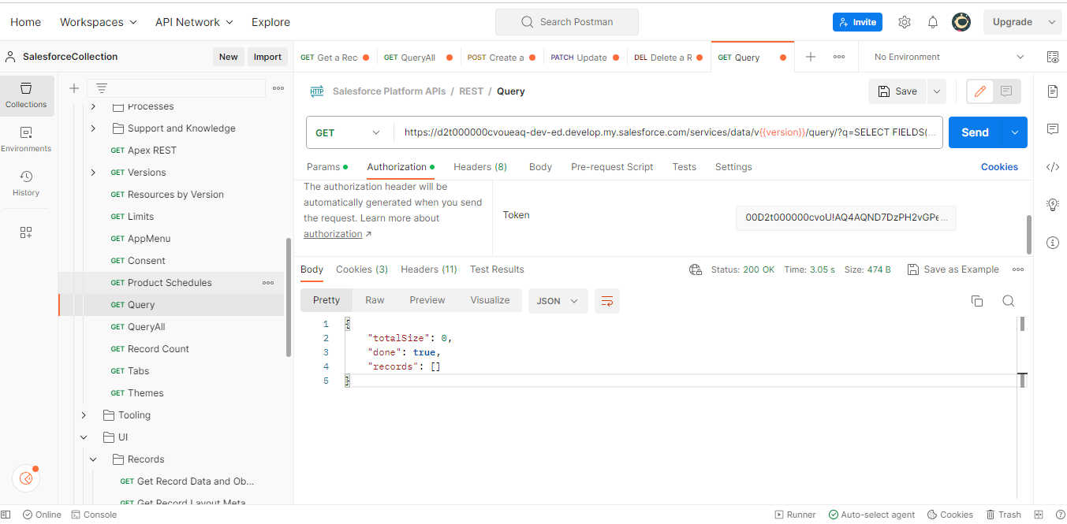1067x524 pixels.
Task: Copy the response body with the copy icon
Action: click(x=976, y=301)
